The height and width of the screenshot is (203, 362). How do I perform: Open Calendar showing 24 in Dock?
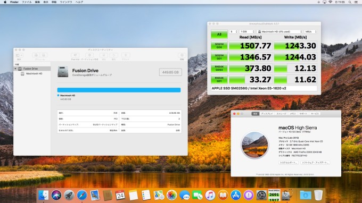(120, 195)
